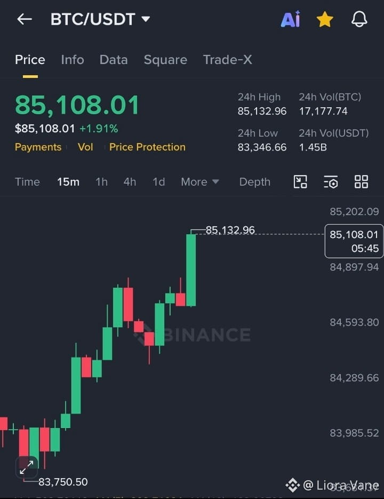384x499 pixels.
Task: Open the Square tab
Action: pyautogui.click(x=165, y=60)
